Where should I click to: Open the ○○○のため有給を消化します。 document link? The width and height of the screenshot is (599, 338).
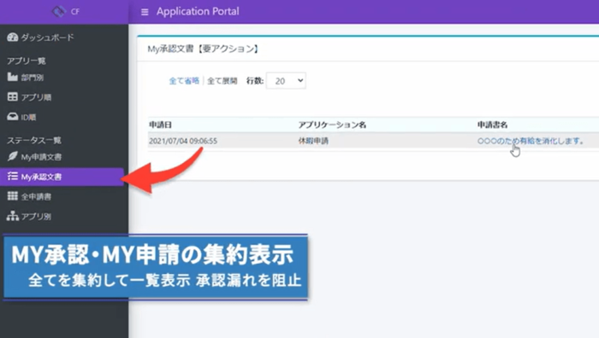[531, 141]
